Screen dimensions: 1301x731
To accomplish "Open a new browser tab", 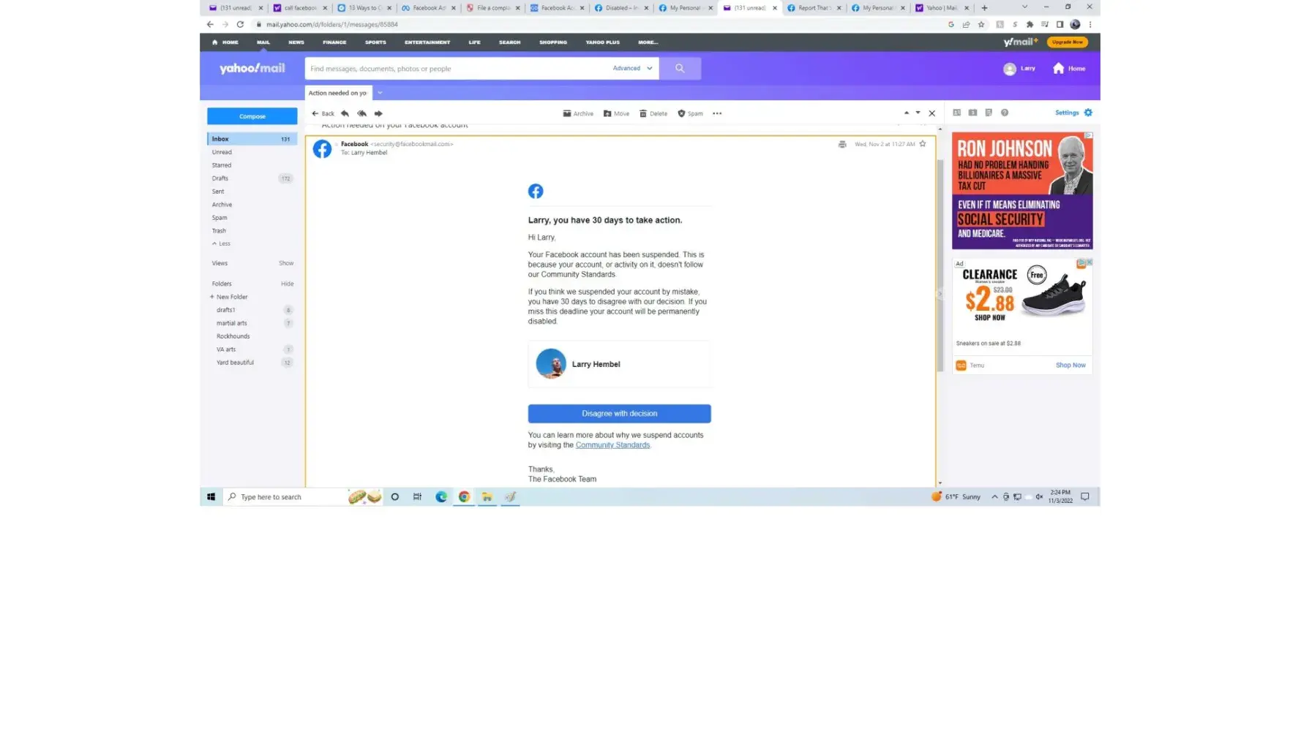I will (984, 8).
